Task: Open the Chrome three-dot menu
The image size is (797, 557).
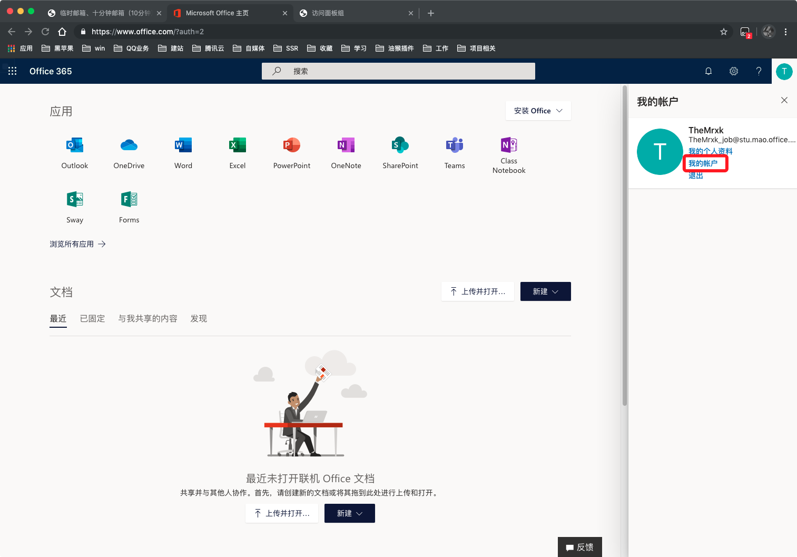Action: click(x=785, y=32)
